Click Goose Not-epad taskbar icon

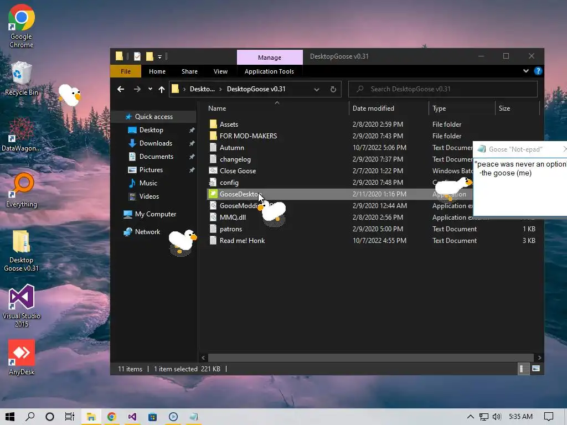(194, 417)
